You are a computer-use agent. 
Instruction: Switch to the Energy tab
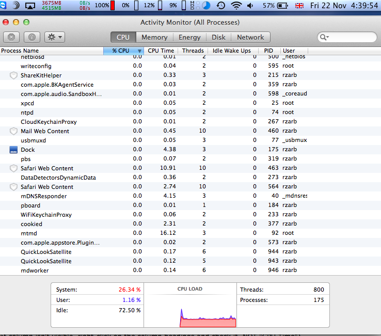click(189, 37)
